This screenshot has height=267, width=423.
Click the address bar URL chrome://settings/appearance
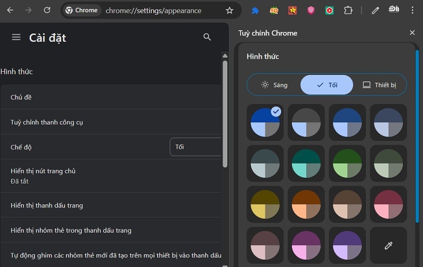tap(153, 11)
